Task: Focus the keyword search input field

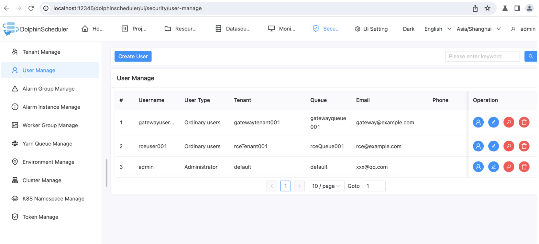Action: (482, 56)
